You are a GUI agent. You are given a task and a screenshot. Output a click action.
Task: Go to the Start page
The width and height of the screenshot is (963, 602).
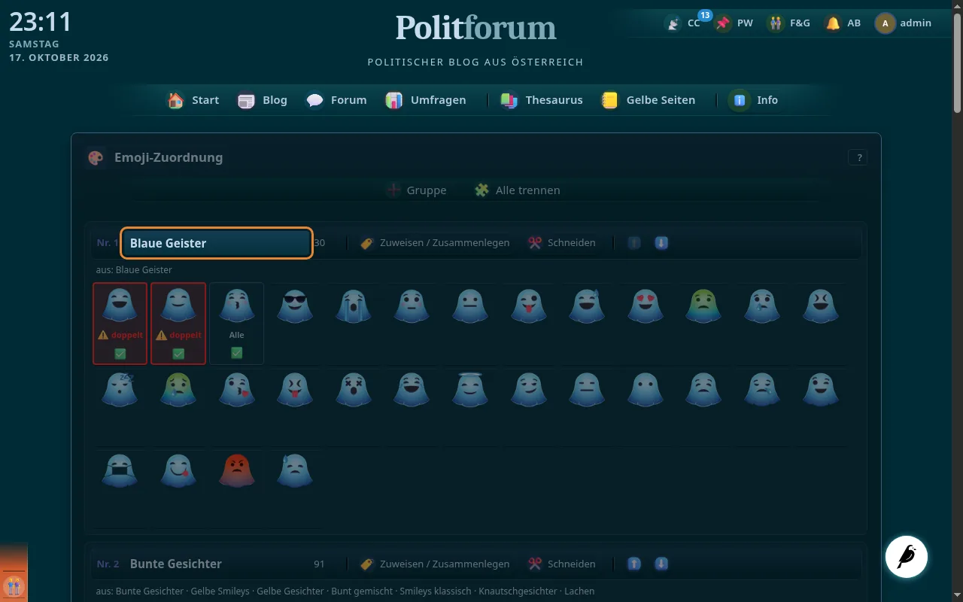pos(193,100)
